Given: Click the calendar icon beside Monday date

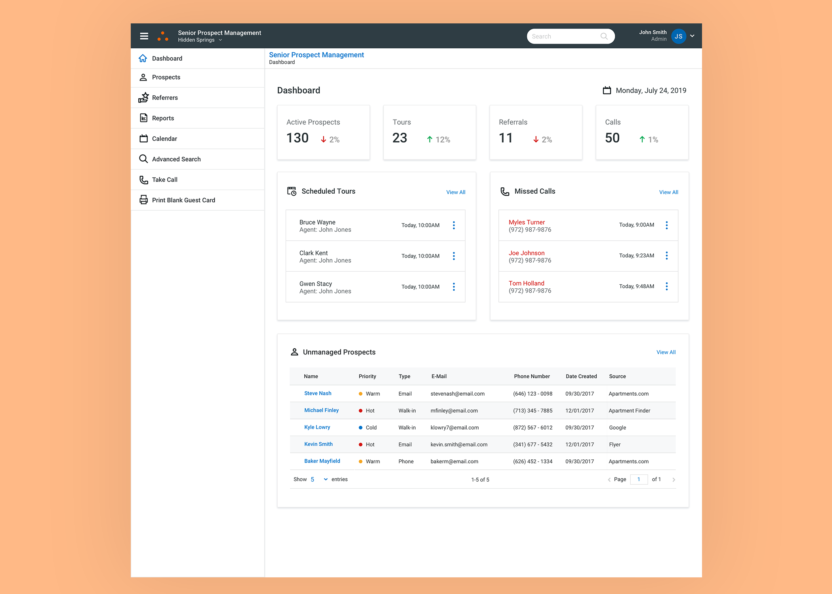Looking at the screenshot, I should coord(607,90).
